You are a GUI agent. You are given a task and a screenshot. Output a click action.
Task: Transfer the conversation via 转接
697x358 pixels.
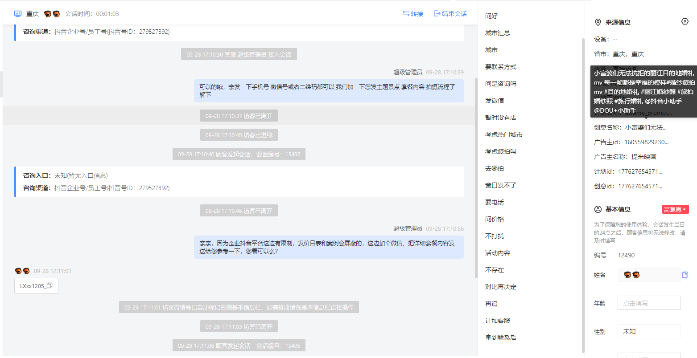pyautogui.click(x=413, y=14)
